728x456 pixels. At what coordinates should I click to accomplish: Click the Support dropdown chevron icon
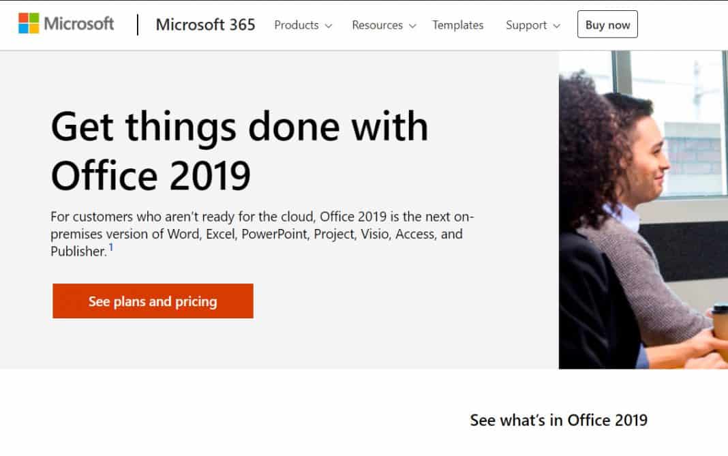pos(558,26)
